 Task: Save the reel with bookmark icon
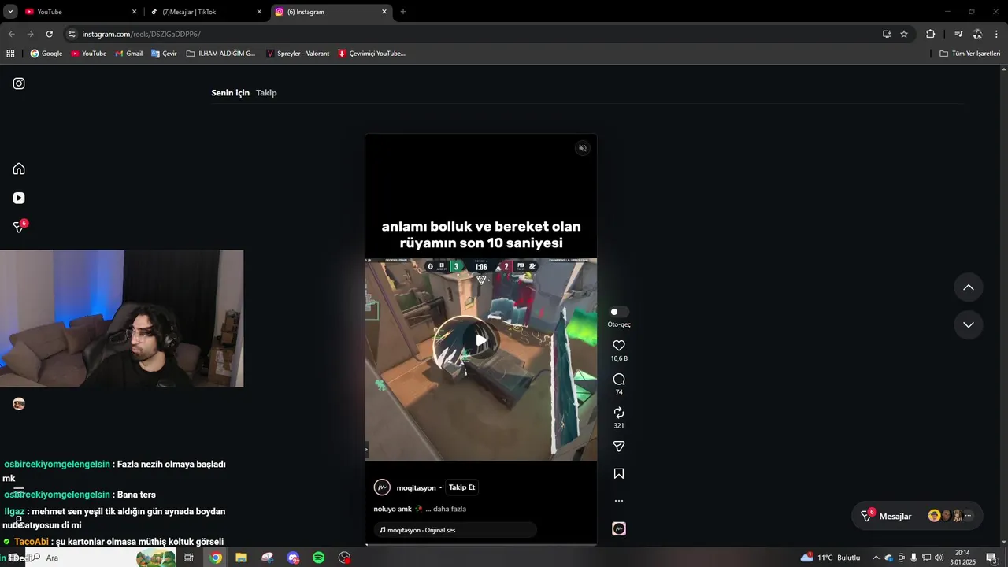pos(619,474)
